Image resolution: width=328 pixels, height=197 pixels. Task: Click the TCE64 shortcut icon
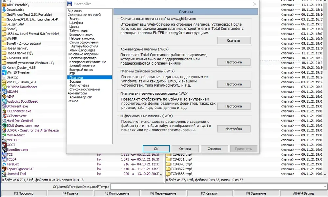(x=4, y=159)
